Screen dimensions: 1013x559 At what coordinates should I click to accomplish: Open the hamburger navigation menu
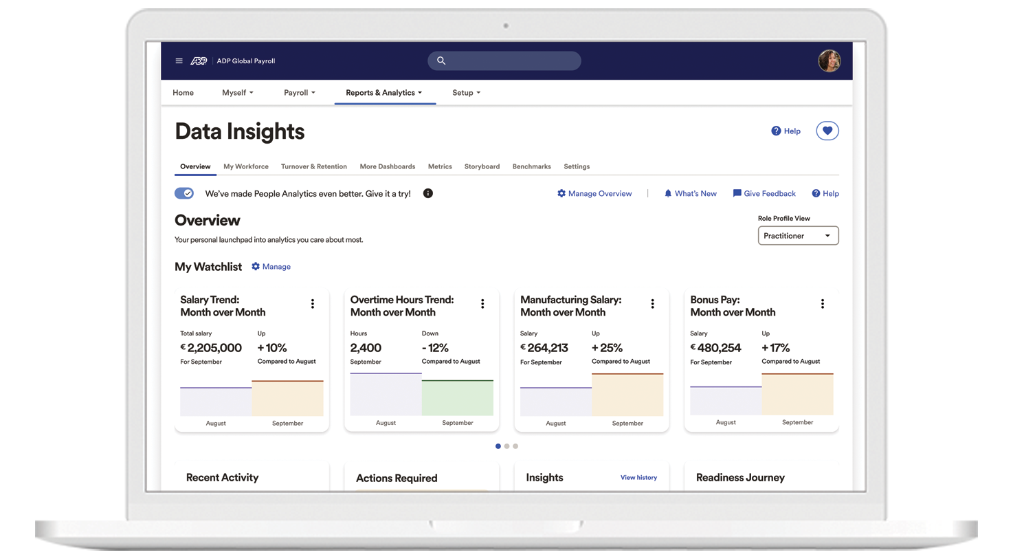click(179, 61)
